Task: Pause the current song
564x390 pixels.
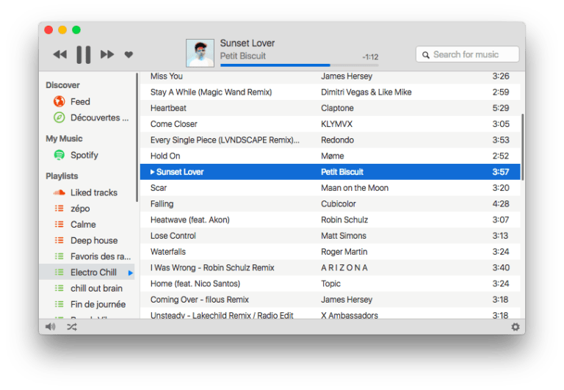Action: pos(84,54)
